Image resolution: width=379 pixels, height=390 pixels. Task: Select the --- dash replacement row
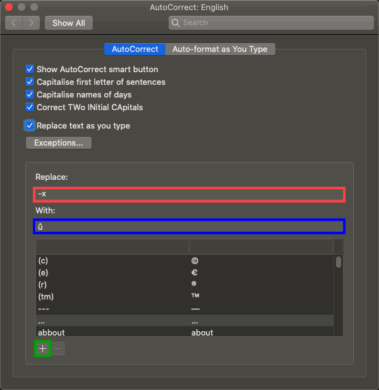(184, 309)
